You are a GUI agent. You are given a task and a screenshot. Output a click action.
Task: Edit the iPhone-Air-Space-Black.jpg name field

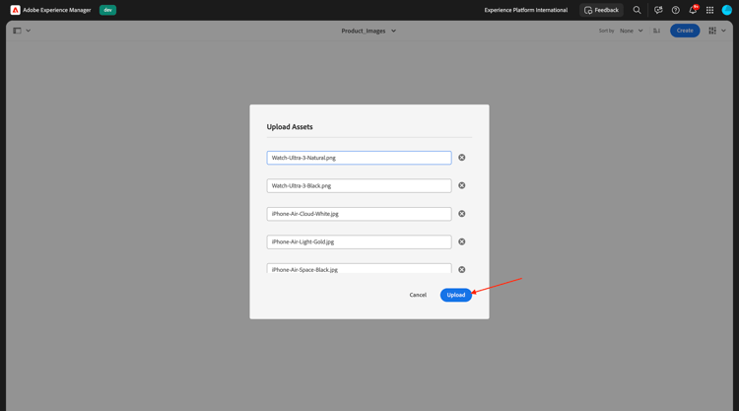(359, 269)
